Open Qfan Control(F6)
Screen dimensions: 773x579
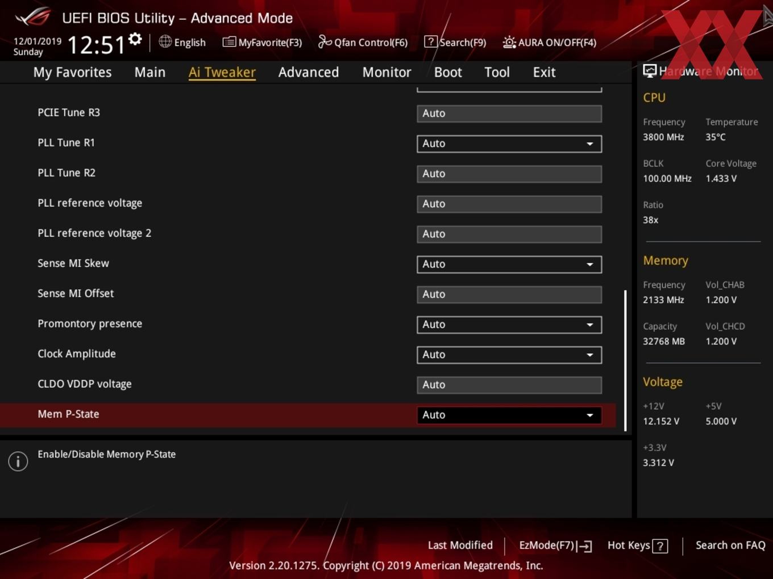[x=363, y=42]
